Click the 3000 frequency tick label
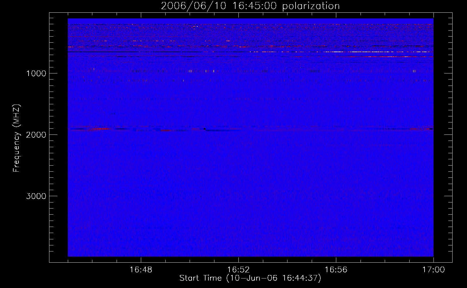467x288 pixels. point(36,196)
